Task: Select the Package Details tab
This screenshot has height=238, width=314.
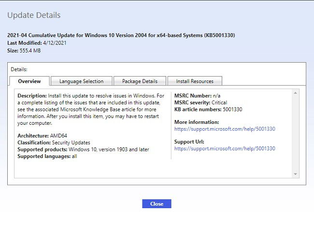Action: [x=140, y=81]
